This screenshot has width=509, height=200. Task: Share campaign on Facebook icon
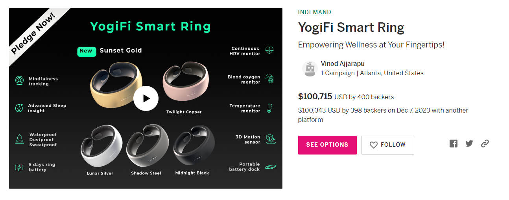click(x=454, y=144)
